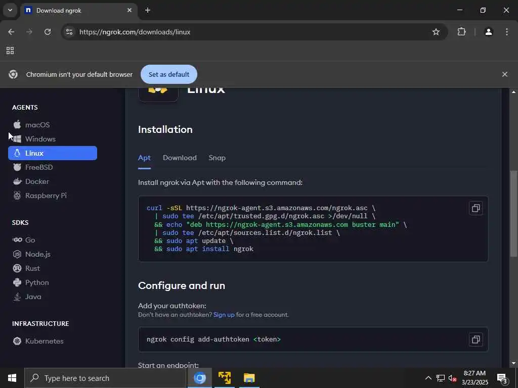Open the Chromium three-dot menu
Viewport: 518px width, 388px height.
tap(507, 32)
